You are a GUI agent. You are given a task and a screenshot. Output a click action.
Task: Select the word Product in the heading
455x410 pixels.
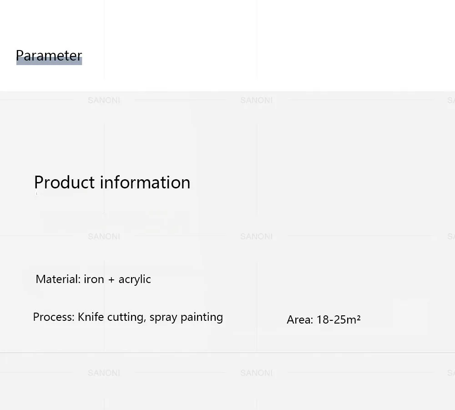click(65, 182)
